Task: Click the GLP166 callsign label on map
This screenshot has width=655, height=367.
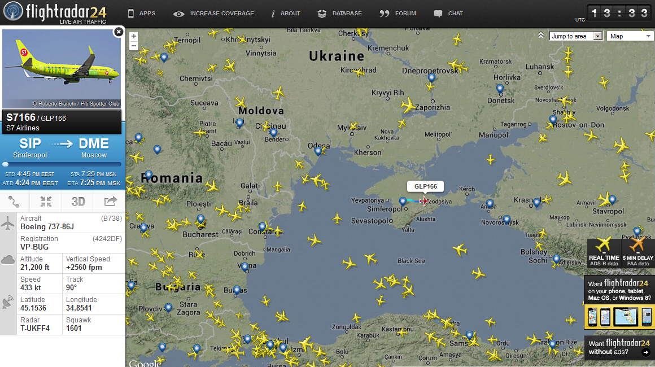Action: [x=426, y=186]
